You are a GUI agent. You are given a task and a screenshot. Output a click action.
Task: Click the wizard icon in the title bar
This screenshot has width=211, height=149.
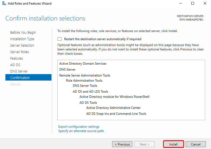coord(4,3)
